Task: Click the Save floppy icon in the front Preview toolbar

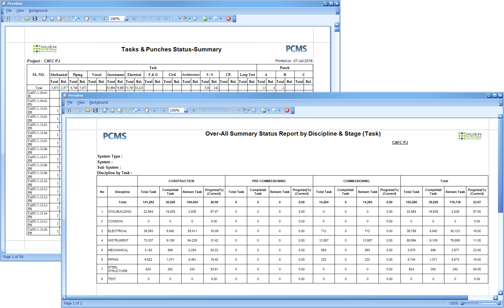Action: 96,110
